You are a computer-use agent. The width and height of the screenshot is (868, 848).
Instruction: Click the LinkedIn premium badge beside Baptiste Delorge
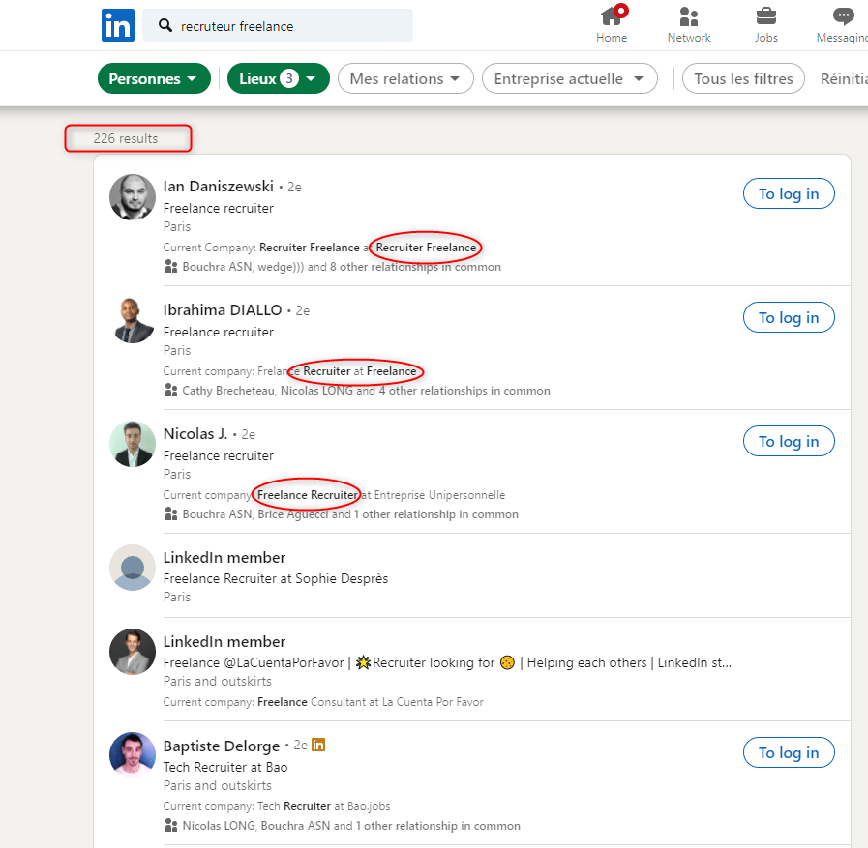(318, 745)
